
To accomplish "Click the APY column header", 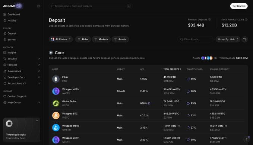I will [x=142, y=69].
